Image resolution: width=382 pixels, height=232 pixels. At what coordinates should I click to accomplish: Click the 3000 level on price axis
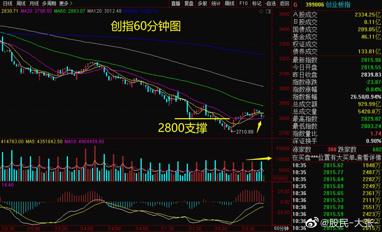pyautogui.click(x=284, y=89)
